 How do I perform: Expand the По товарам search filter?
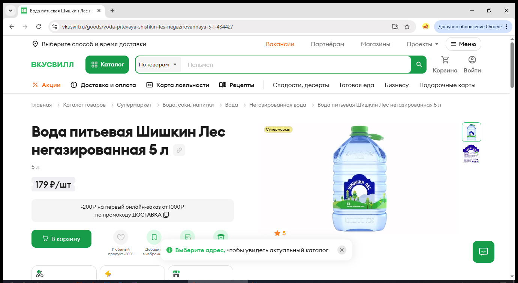(158, 65)
